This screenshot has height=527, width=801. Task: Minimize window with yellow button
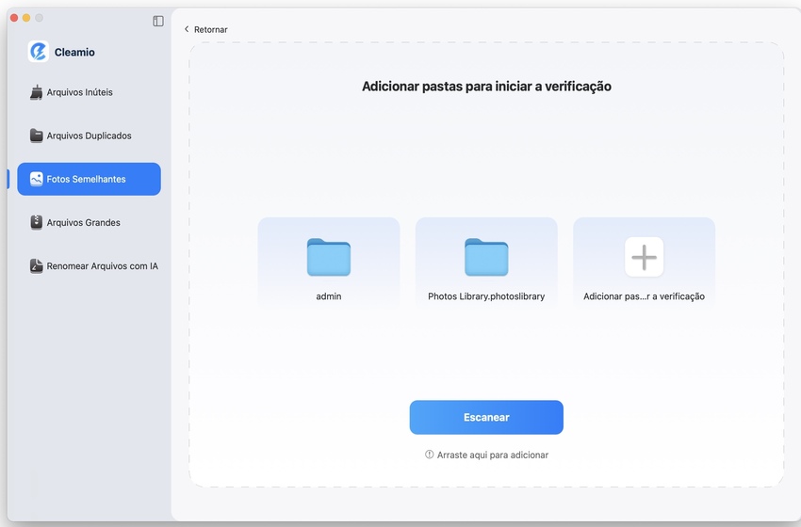tap(26, 18)
